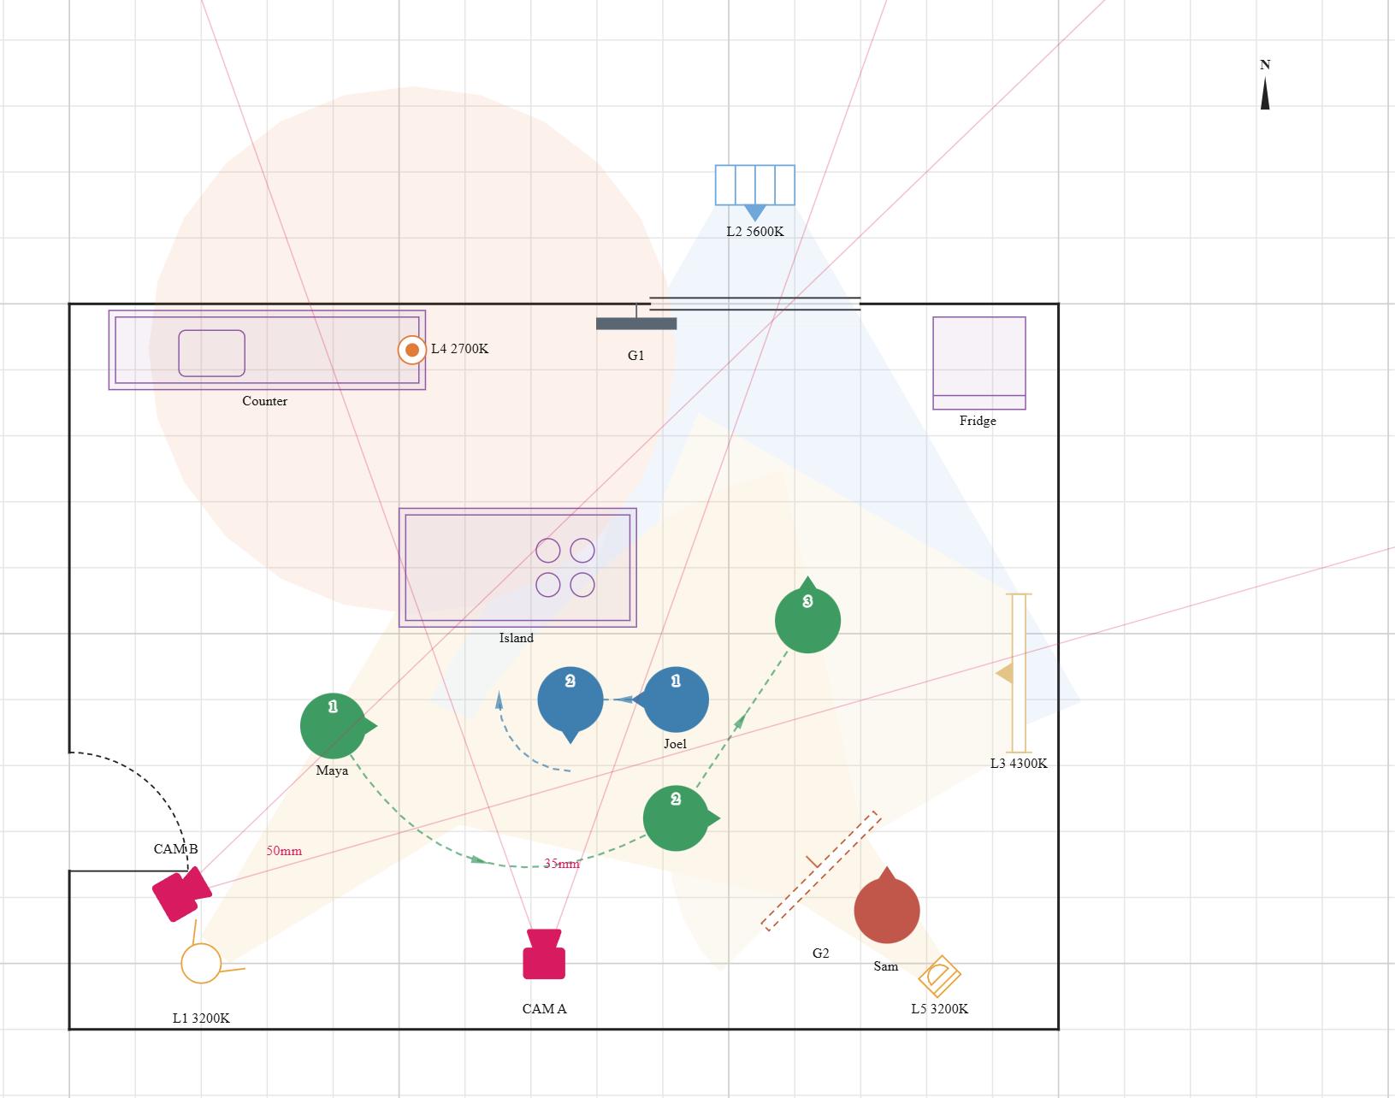Click Maya's position 1 marker
The height and width of the screenshot is (1098, 1395).
pyautogui.click(x=334, y=725)
